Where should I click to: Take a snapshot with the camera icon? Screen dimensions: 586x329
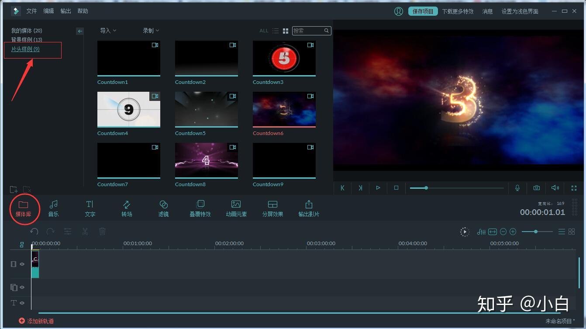[x=536, y=188]
